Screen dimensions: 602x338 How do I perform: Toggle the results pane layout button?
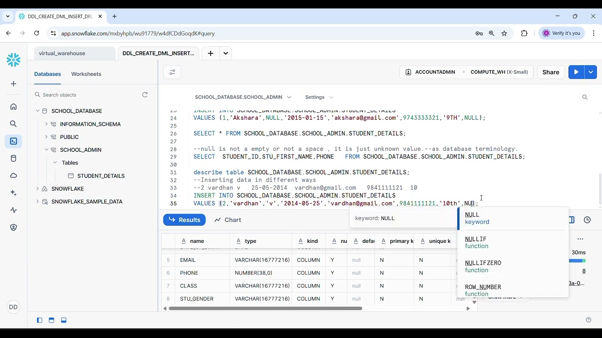(63, 320)
